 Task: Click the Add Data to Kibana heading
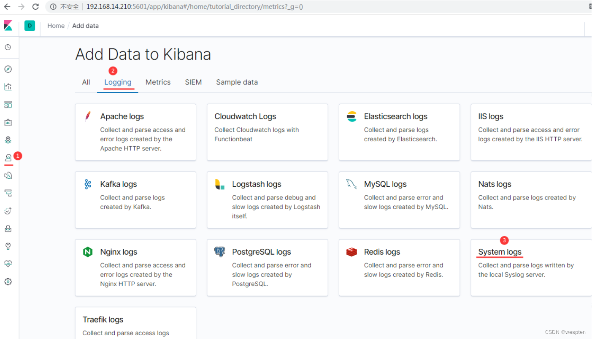click(x=143, y=54)
